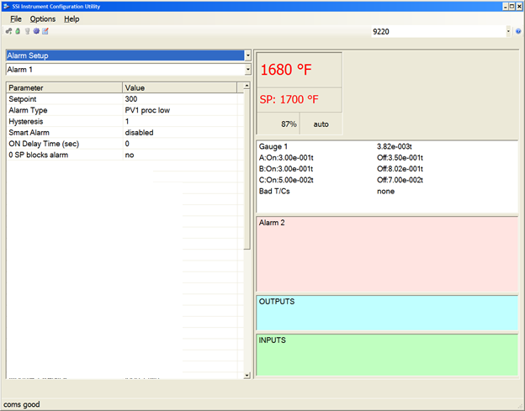525x411 pixels.
Task: Click the parameter list scroll-down arrow
Action: pyautogui.click(x=247, y=375)
